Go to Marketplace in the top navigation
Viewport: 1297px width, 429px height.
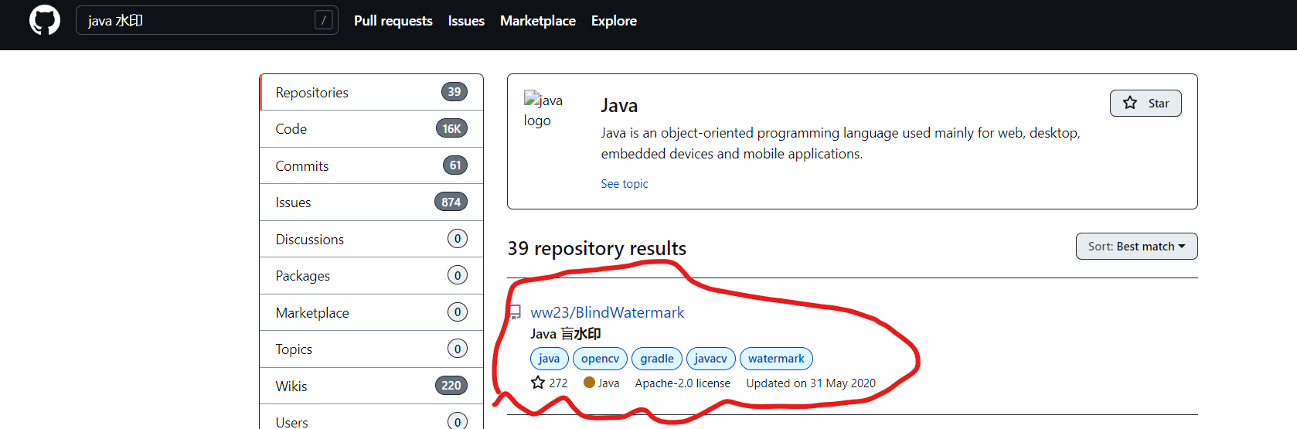click(x=538, y=21)
